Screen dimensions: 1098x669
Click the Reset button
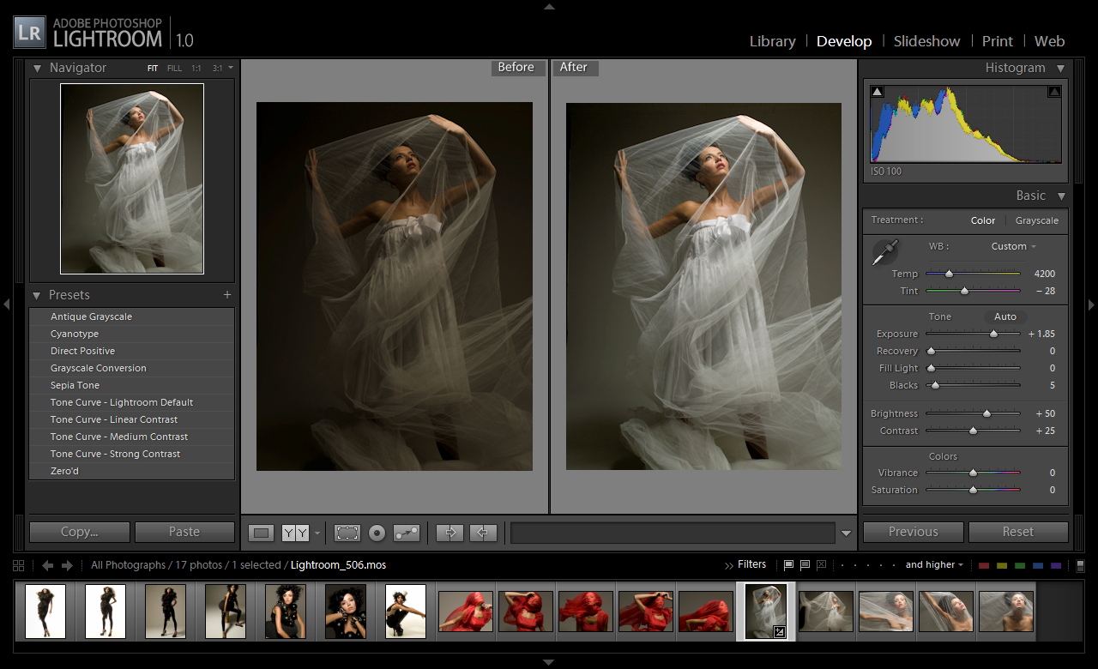pyautogui.click(x=1018, y=532)
